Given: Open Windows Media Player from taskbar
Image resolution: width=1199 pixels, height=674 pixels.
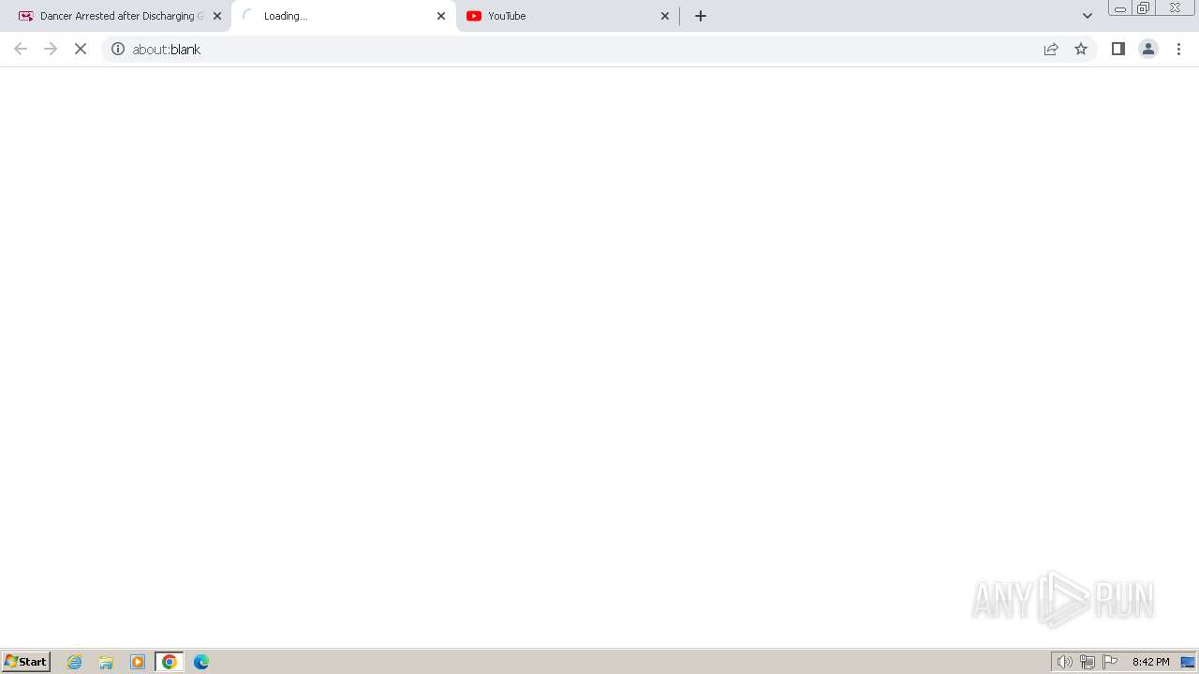Looking at the screenshot, I should pyautogui.click(x=138, y=662).
